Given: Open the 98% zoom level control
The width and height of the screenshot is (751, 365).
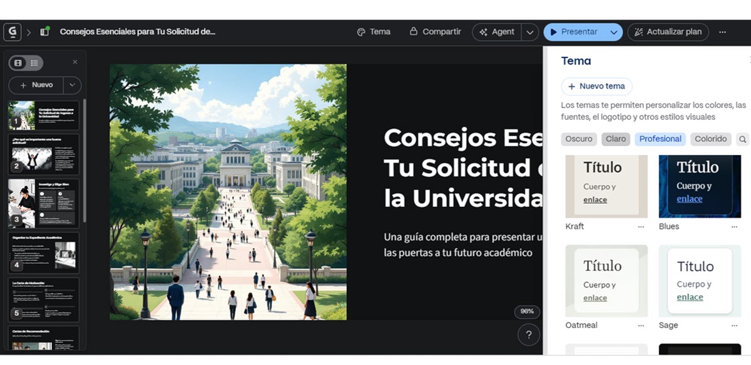Looking at the screenshot, I should tap(528, 311).
